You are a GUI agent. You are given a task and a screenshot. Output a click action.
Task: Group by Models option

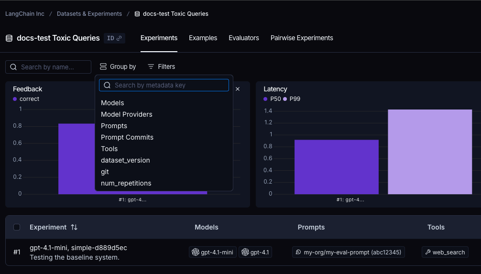(x=112, y=103)
